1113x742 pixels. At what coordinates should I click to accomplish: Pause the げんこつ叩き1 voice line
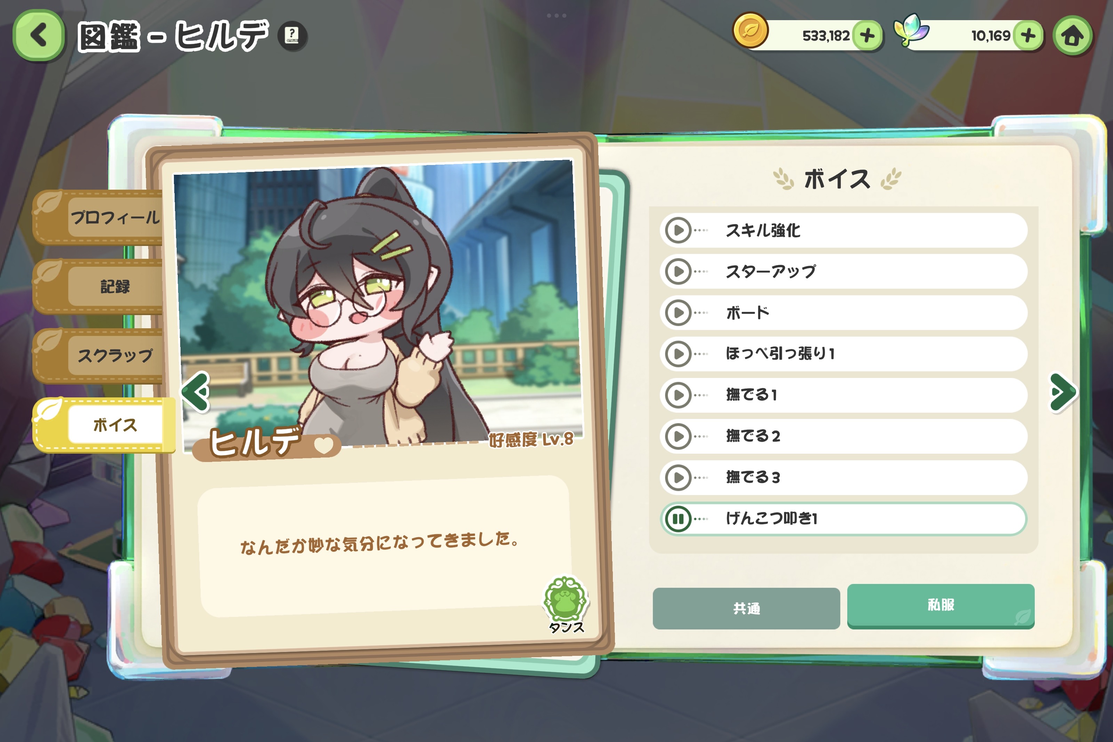[678, 519]
